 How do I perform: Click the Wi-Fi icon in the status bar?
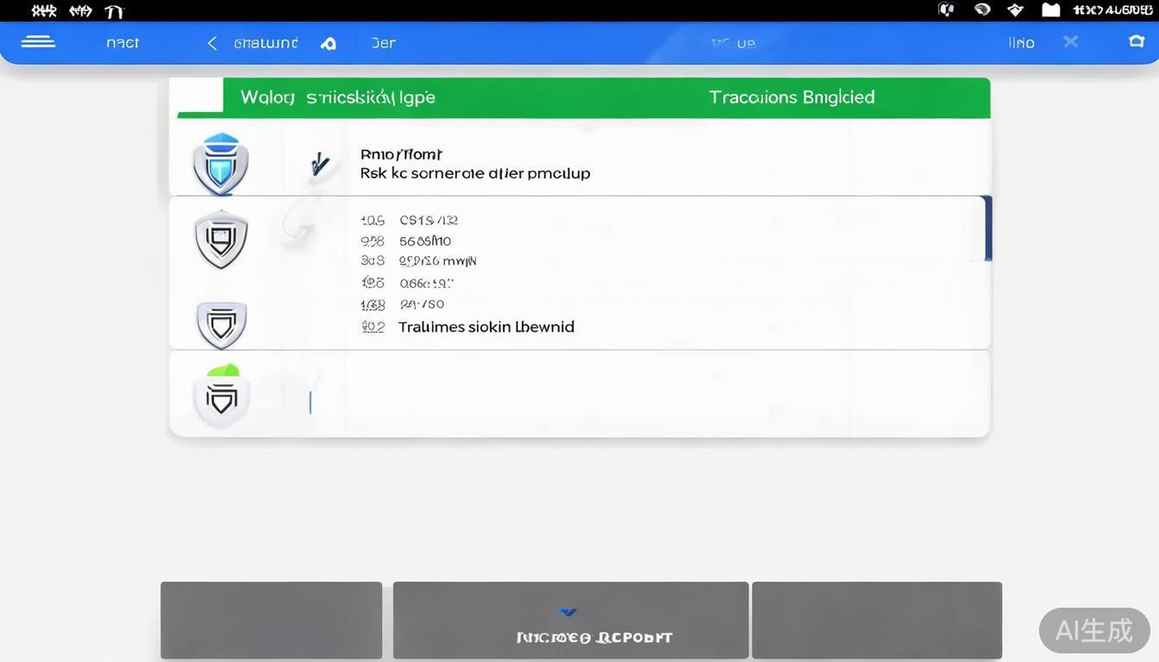point(1015,10)
